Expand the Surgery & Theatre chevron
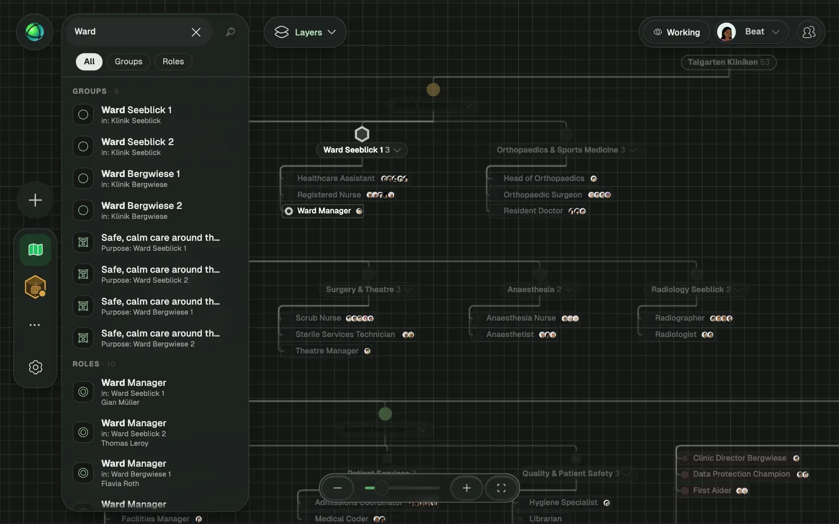This screenshot has width=839, height=524. pos(409,290)
